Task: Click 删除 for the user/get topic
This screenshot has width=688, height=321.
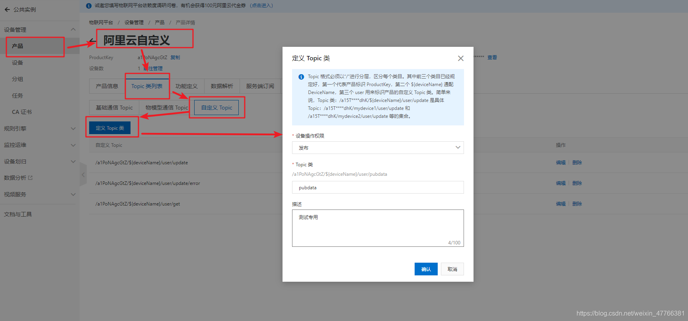Action: [577, 204]
